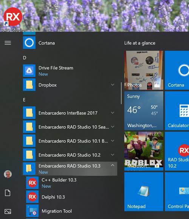The width and height of the screenshot is (189, 219).
Task: Open the Notepad tile
Action: 144,192
